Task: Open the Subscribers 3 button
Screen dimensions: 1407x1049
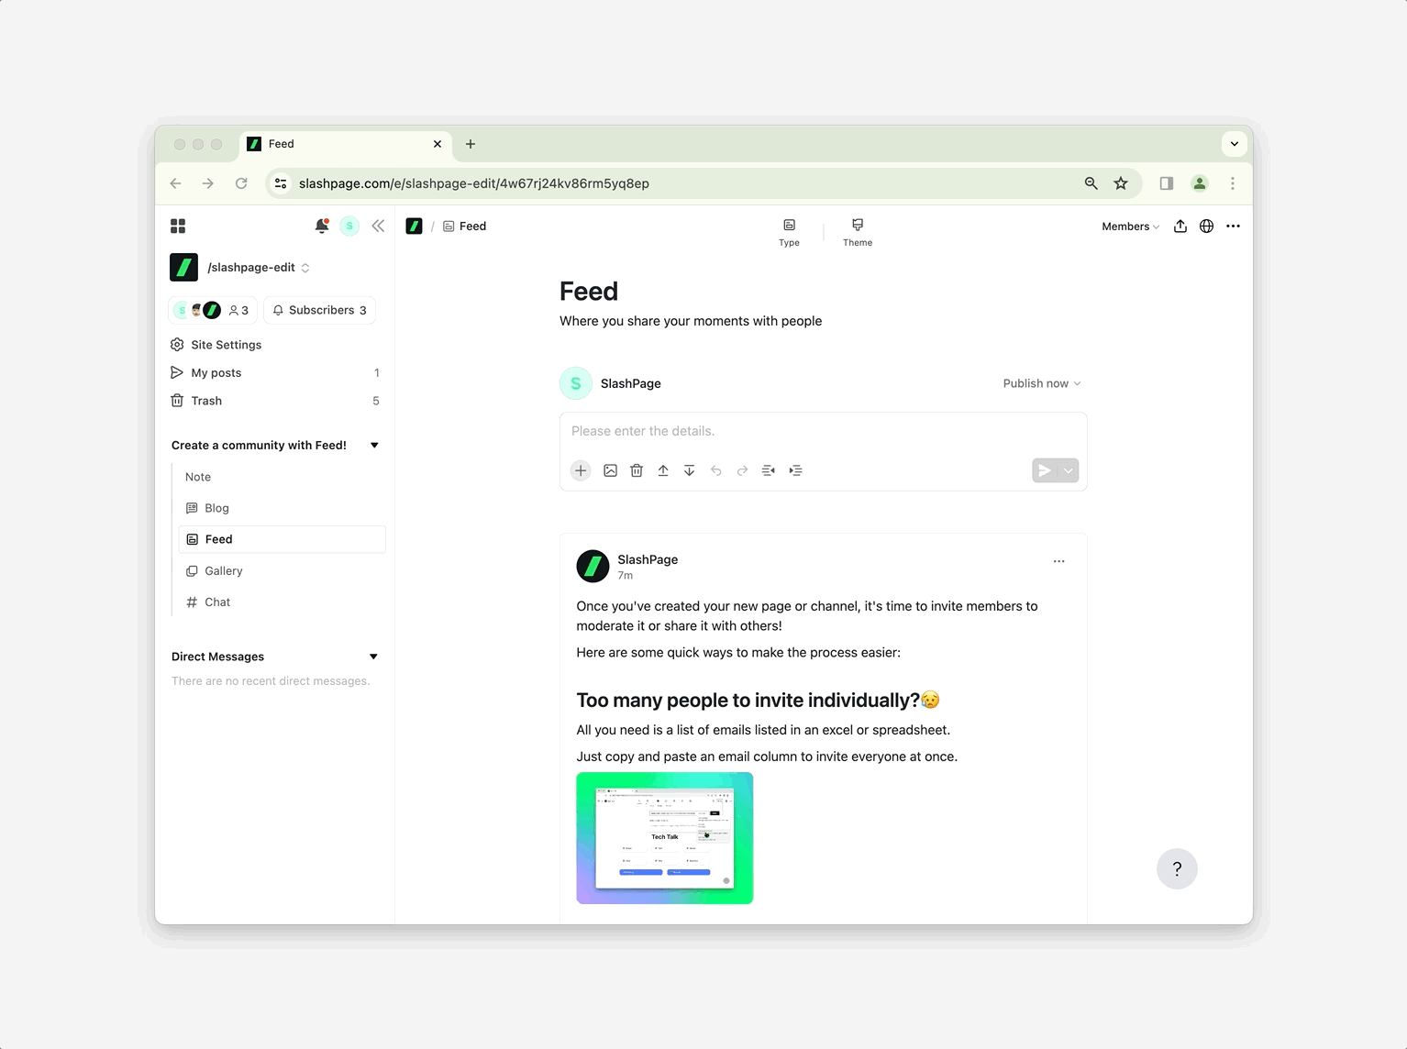Action: [x=319, y=310]
